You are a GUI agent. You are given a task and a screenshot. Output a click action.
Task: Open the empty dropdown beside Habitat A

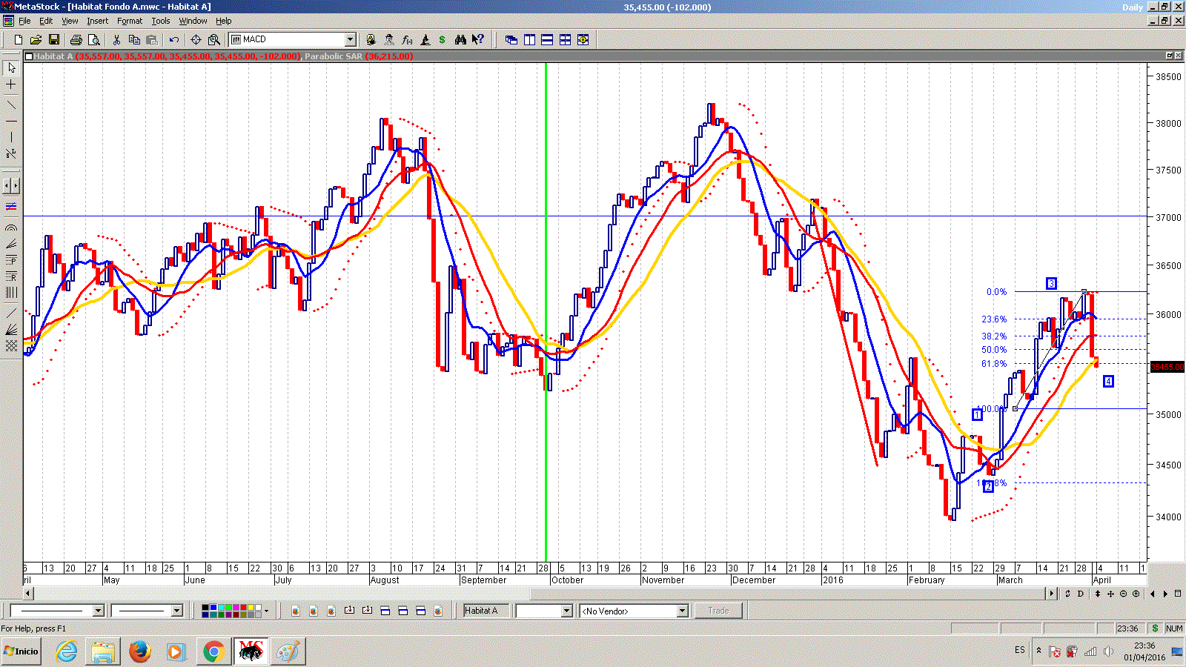pos(567,611)
